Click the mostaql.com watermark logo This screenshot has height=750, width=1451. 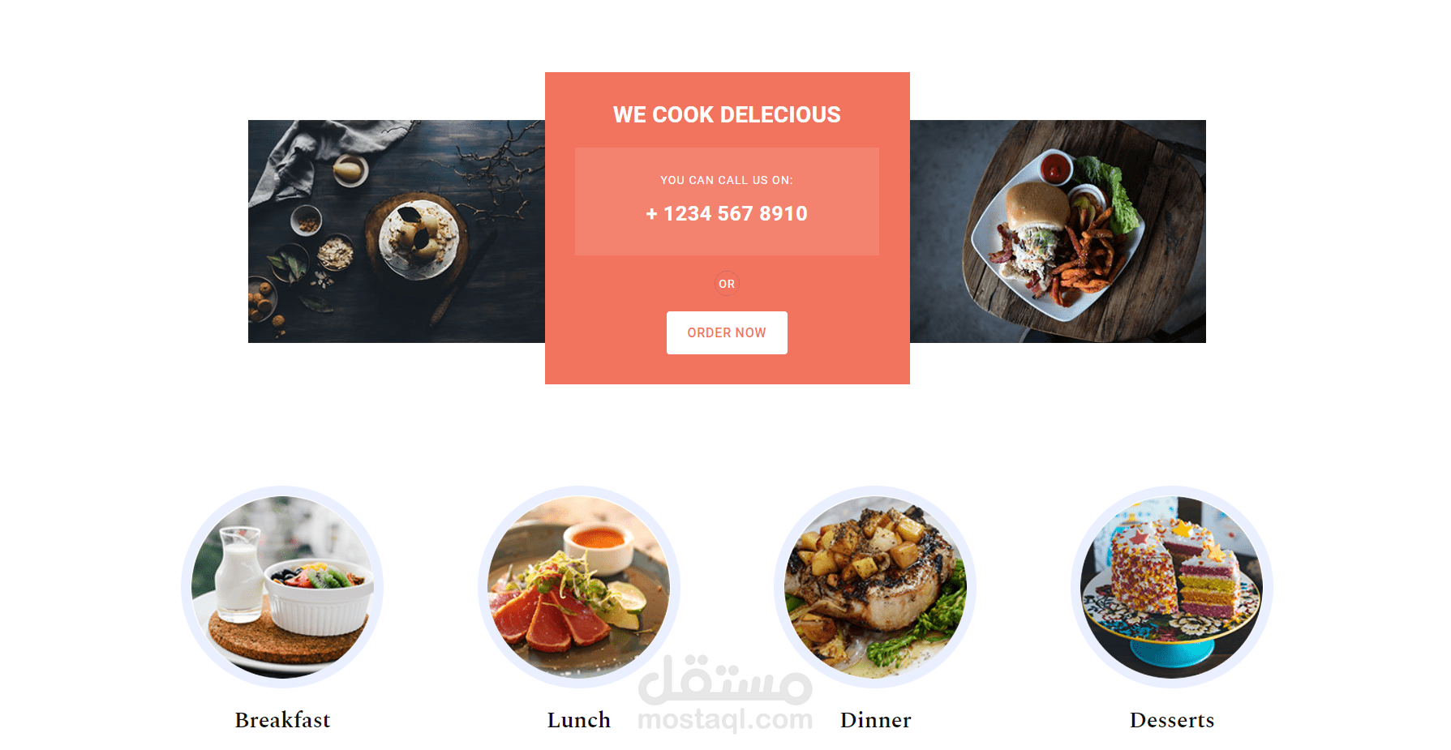tap(725, 694)
